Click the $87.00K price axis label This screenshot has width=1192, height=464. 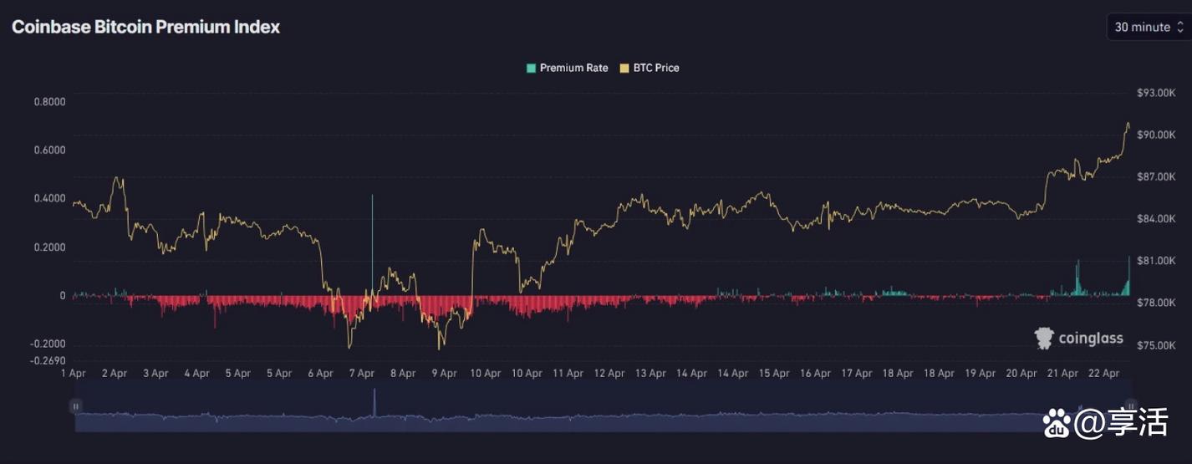click(1157, 176)
